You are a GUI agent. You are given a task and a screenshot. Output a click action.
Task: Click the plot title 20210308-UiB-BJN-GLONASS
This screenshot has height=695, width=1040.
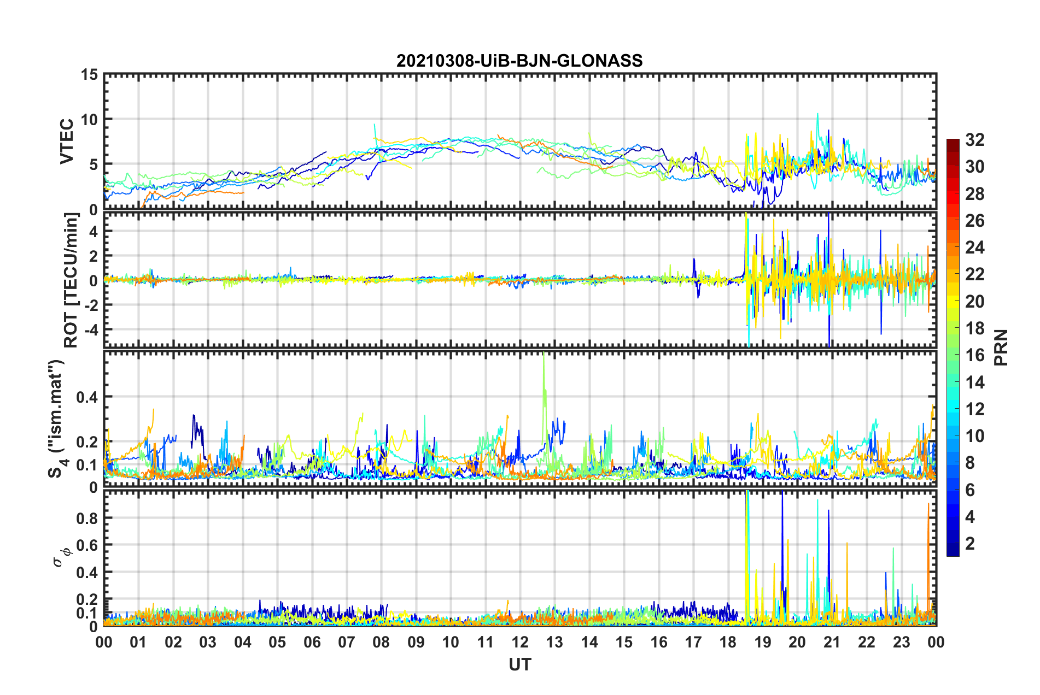click(519, 61)
